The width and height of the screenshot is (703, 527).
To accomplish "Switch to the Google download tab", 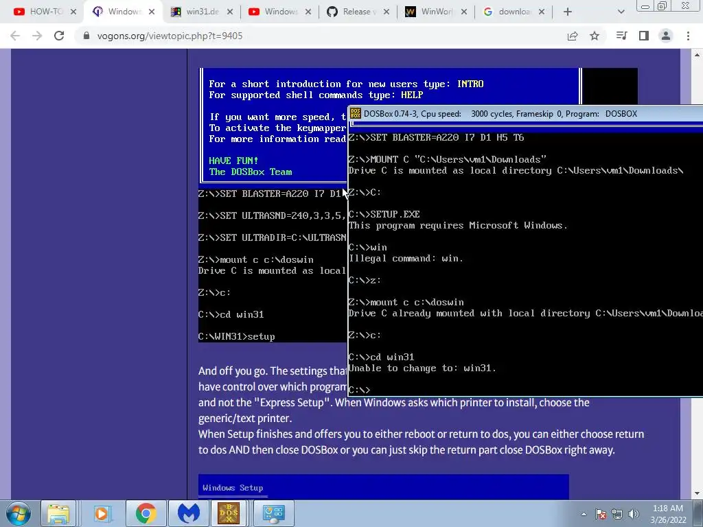I will (507, 12).
